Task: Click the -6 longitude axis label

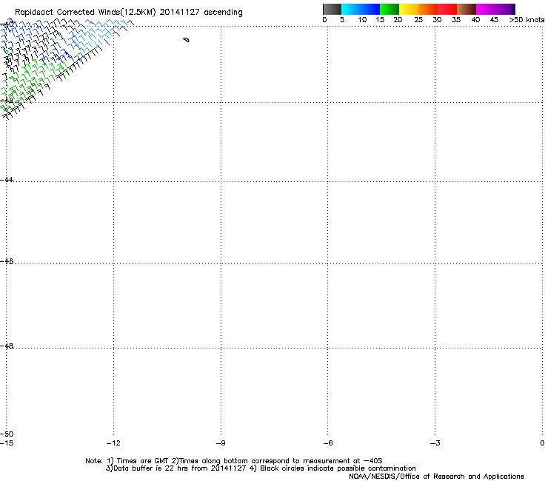Action: pyautogui.click(x=327, y=443)
